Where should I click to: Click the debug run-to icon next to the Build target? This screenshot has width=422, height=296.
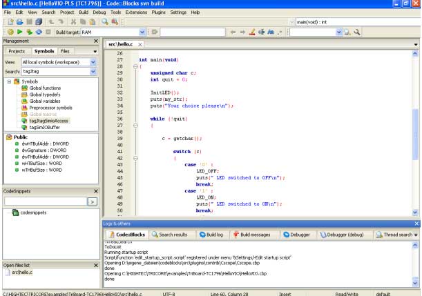(x=155, y=32)
